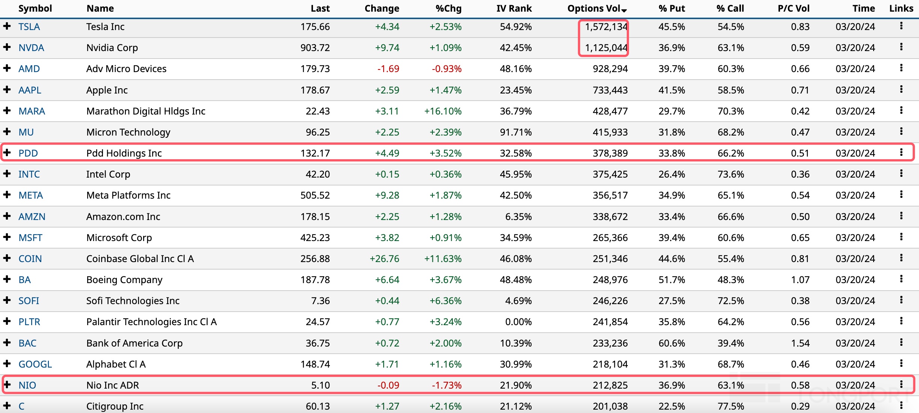This screenshot has width=919, height=413.
Task: Open the INTC symbol link
Action: (29, 174)
